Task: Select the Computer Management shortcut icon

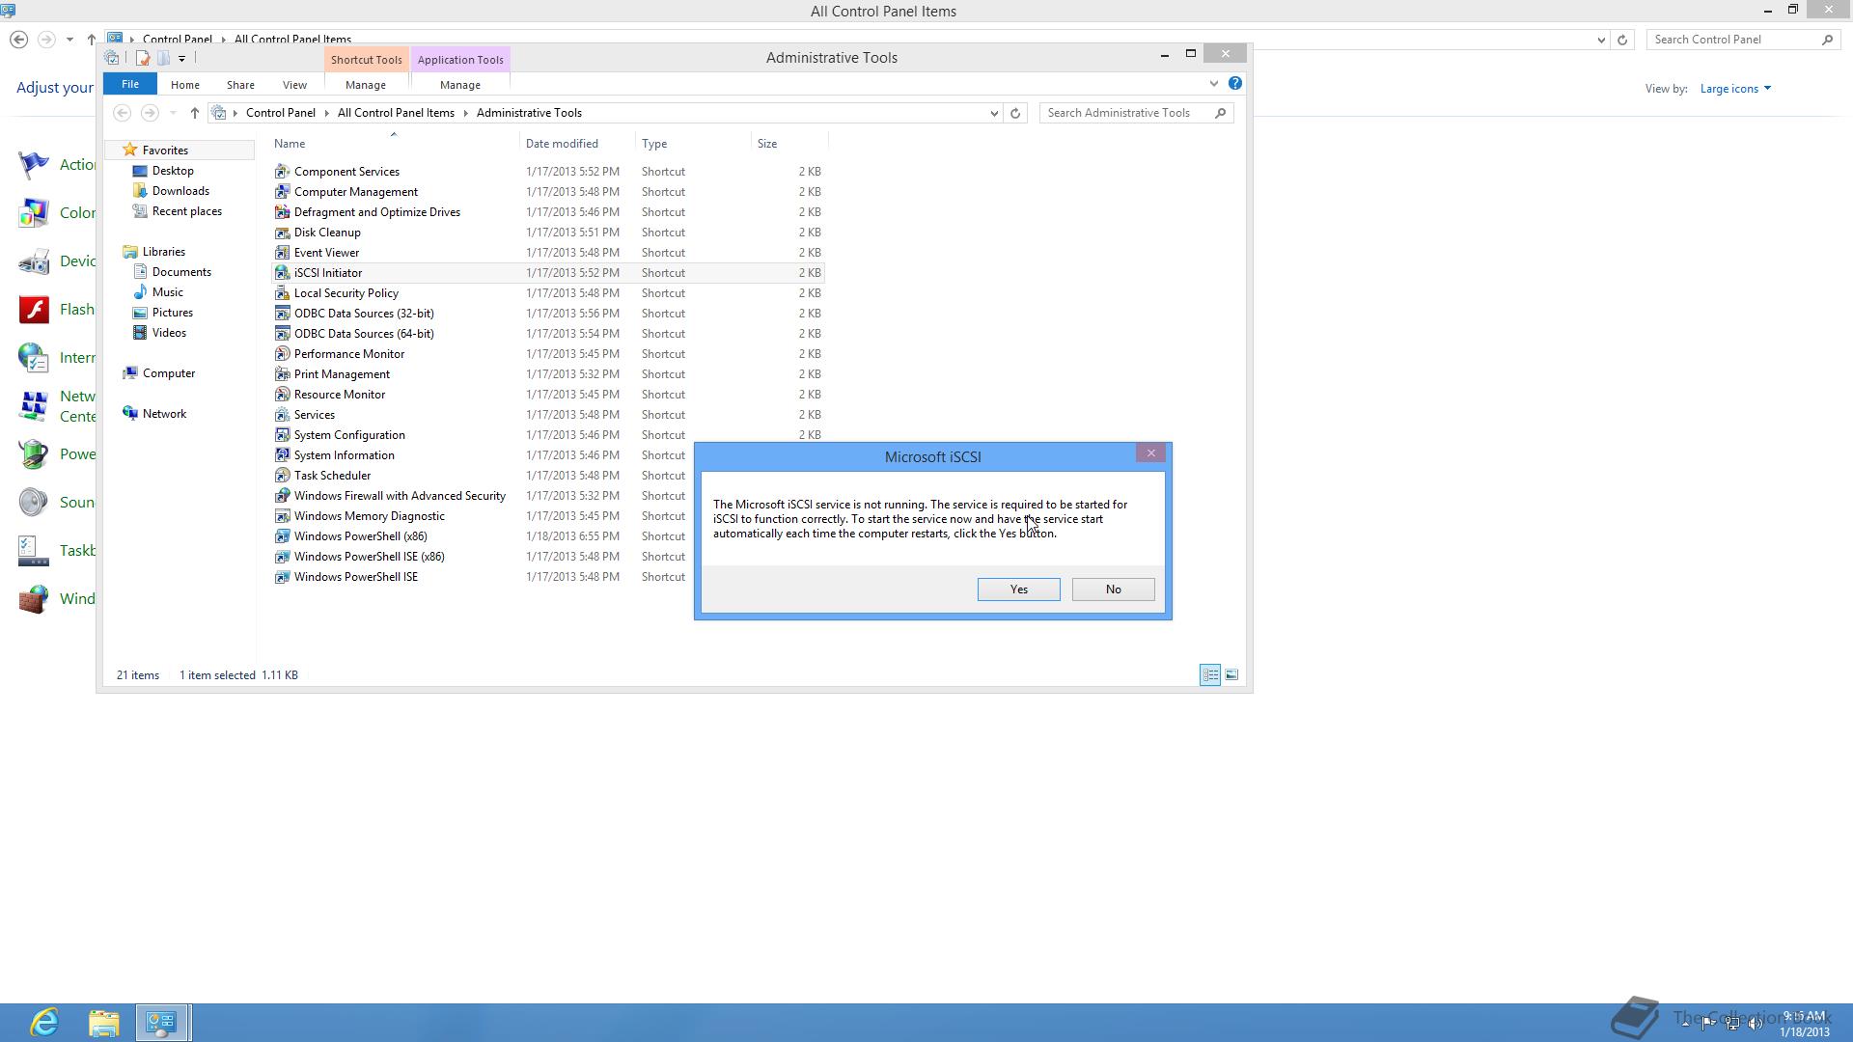Action: pyautogui.click(x=282, y=192)
